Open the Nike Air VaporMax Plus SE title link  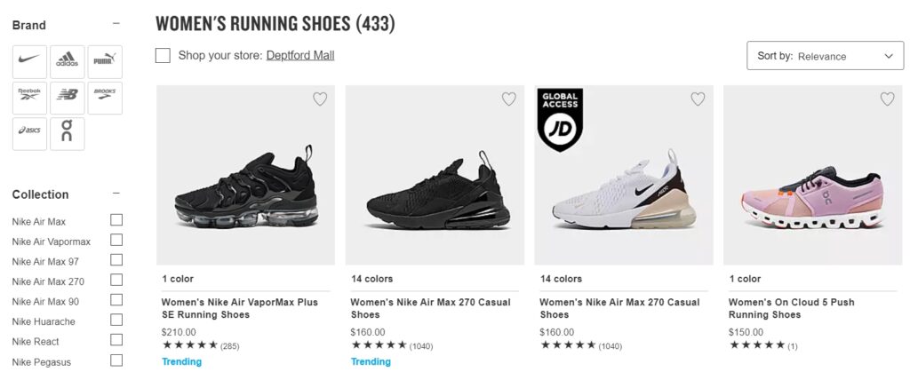click(x=239, y=308)
